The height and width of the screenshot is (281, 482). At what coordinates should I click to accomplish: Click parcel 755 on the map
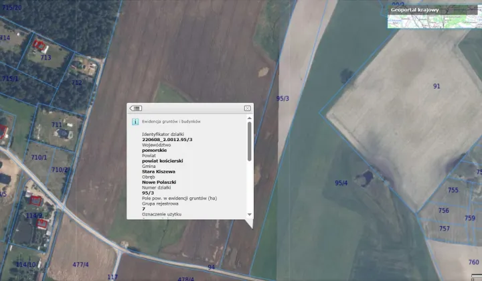tap(453, 190)
